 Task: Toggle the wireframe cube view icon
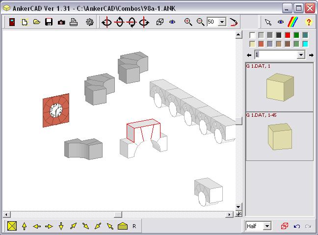(160, 22)
